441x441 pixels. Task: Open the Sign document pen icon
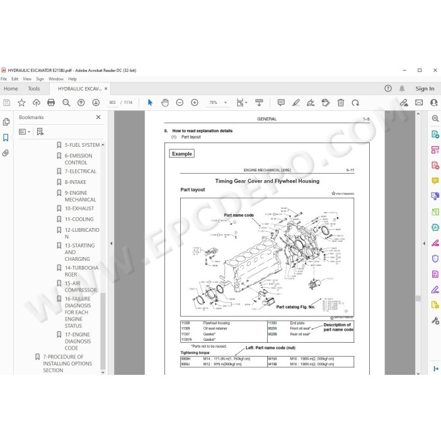[311, 103]
